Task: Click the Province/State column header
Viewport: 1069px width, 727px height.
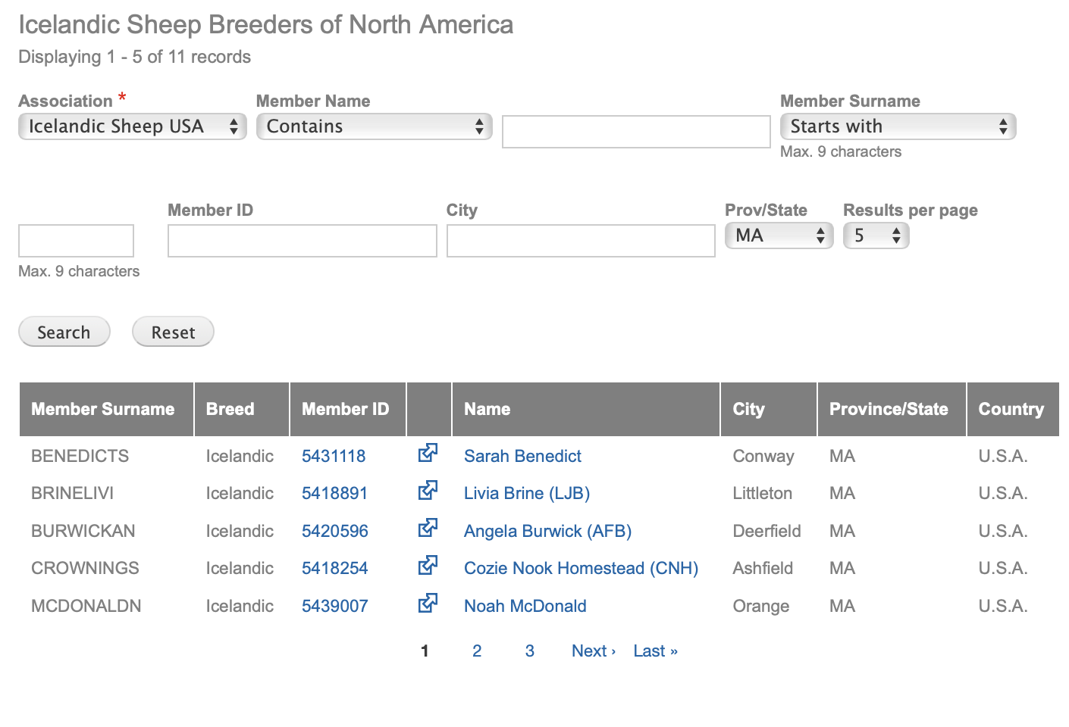Action: tap(892, 409)
